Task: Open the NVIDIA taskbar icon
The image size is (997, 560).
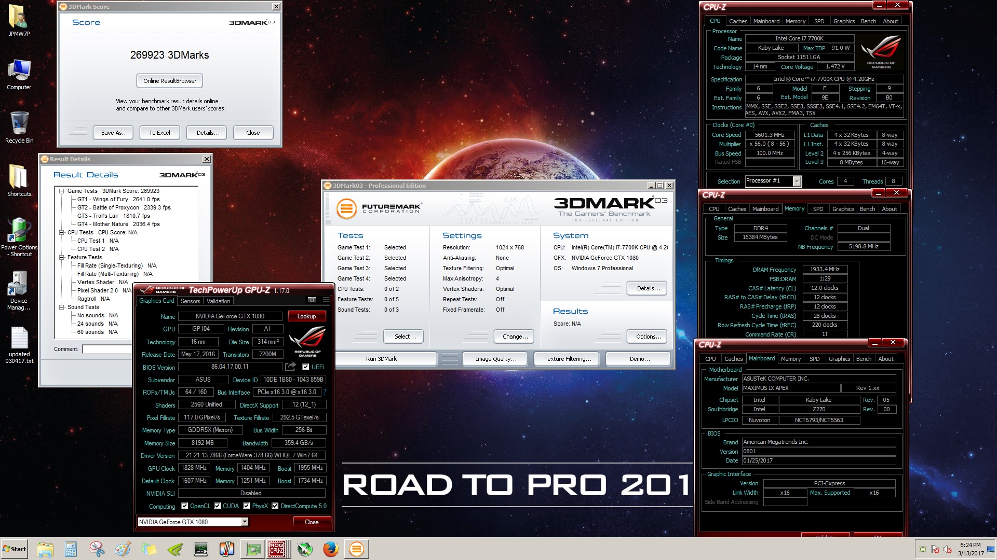Action: pyautogui.click(x=175, y=549)
